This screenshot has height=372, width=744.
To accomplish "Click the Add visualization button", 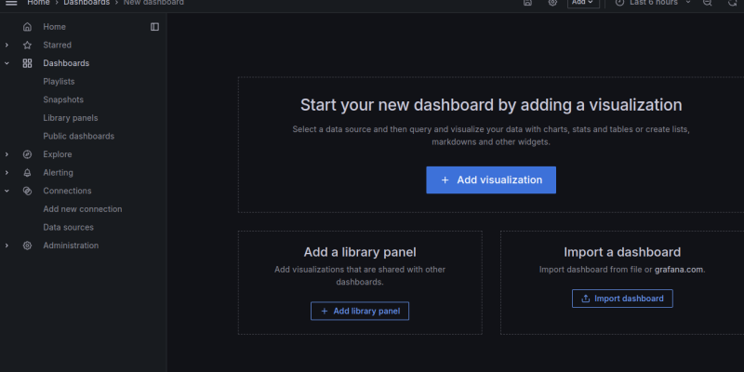I will tap(491, 179).
